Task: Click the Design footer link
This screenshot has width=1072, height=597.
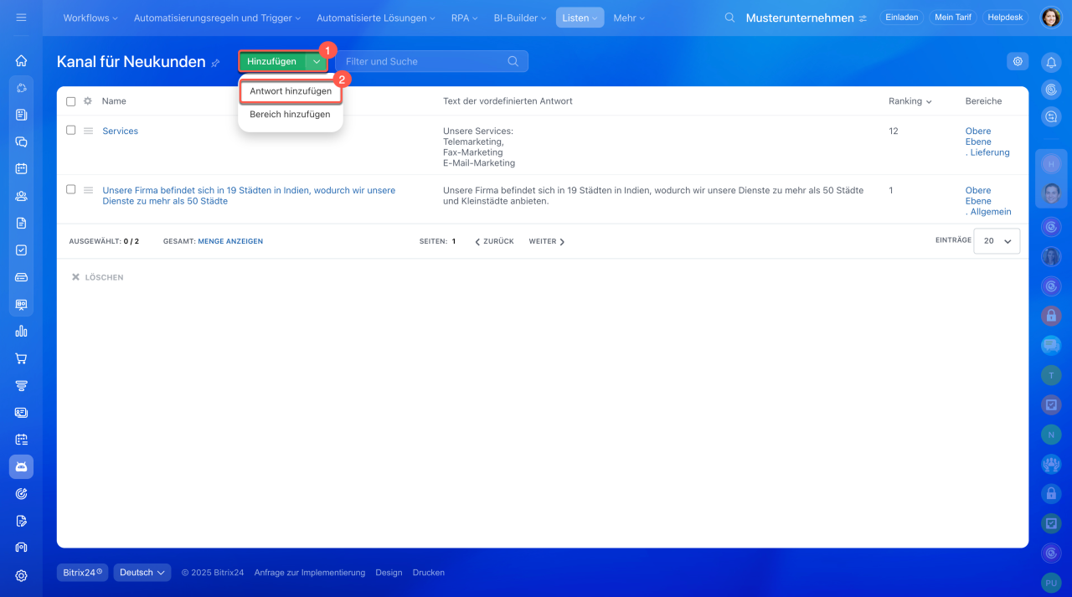Action: click(389, 573)
